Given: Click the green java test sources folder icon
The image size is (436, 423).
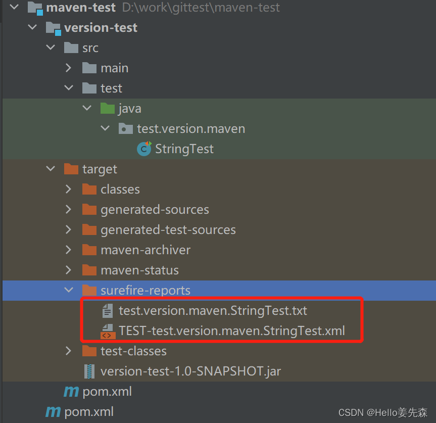Looking at the screenshot, I should (x=107, y=108).
